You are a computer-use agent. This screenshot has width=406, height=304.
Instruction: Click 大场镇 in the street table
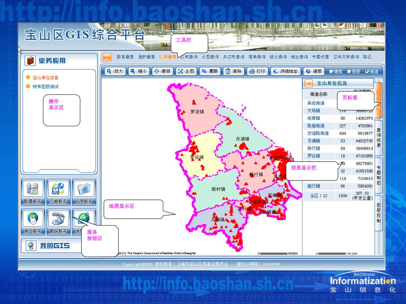click(313, 111)
